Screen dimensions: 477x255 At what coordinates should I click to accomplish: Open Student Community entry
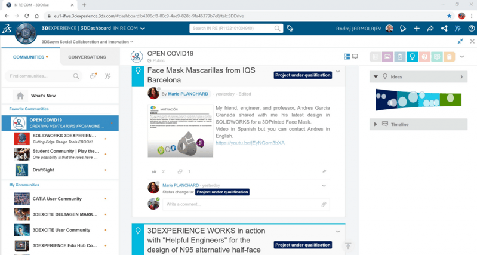60,154
